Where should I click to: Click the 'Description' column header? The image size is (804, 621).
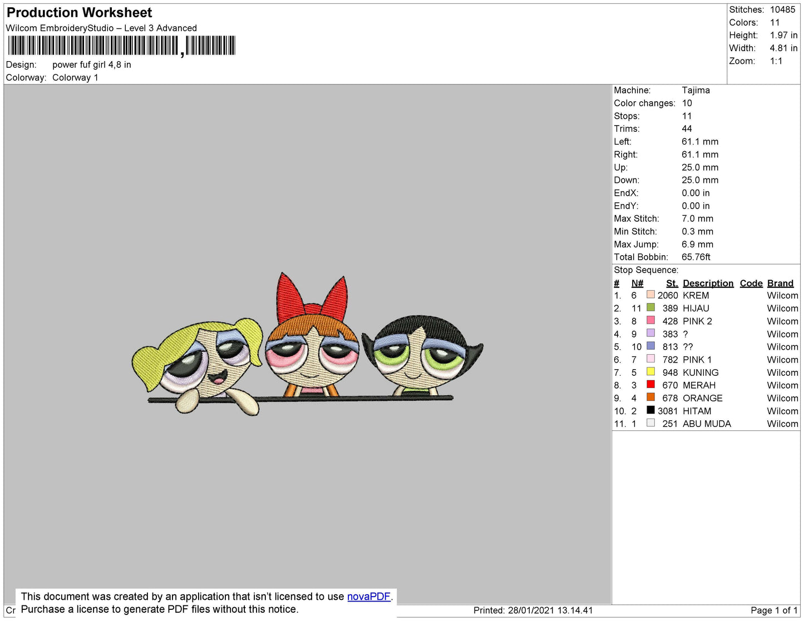coord(708,284)
